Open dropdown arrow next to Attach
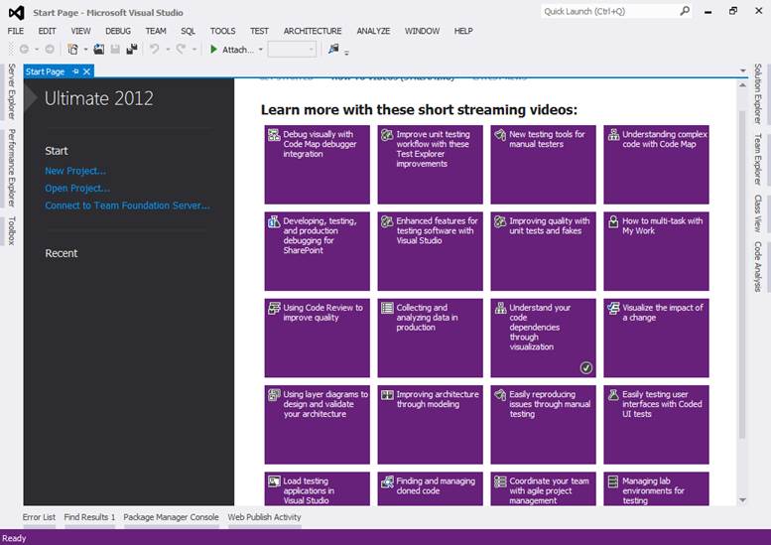This screenshot has height=545, width=771. [x=261, y=50]
